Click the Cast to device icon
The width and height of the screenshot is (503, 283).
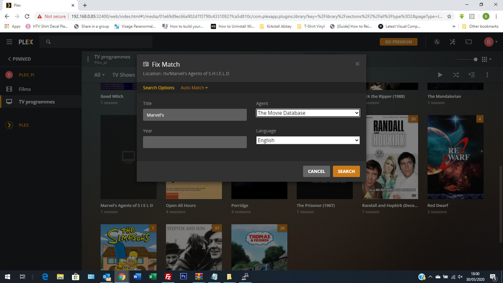point(468,42)
